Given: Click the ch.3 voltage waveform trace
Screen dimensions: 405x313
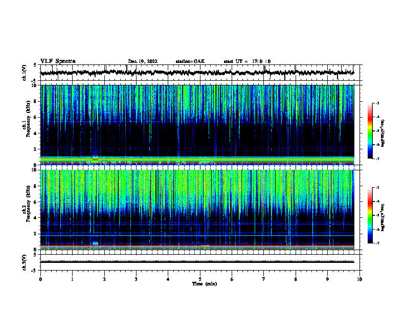Looking at the screenshot, I should [x=197, y=262].
